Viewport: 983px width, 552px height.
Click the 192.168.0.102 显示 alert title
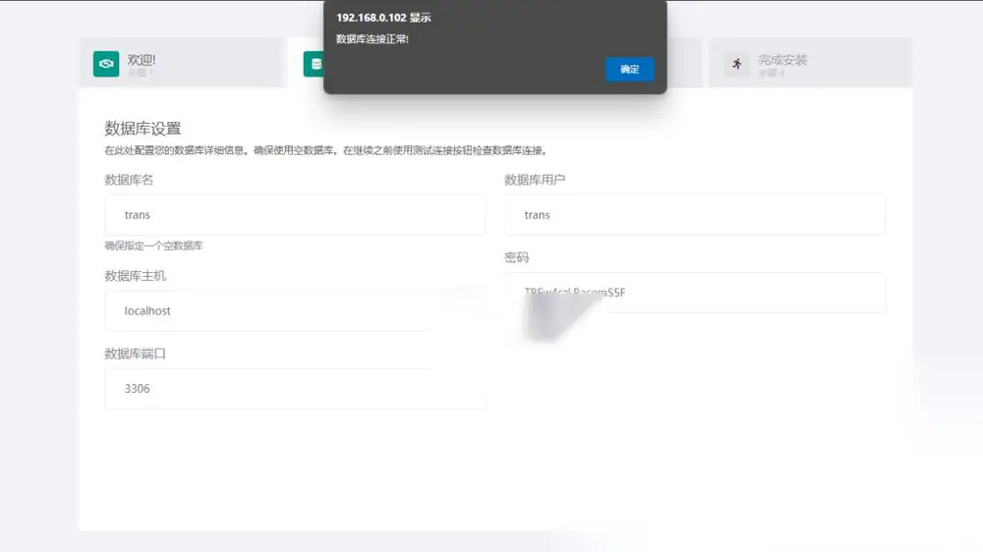383,18
